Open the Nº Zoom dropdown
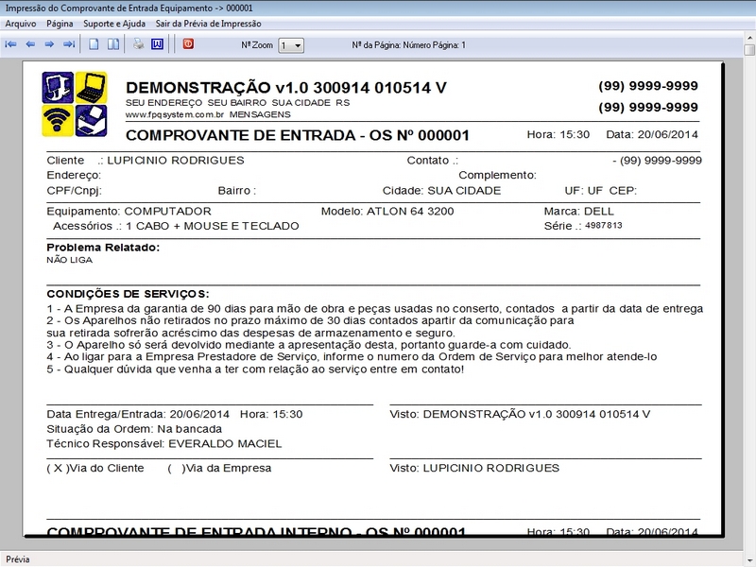 point(291,45)
